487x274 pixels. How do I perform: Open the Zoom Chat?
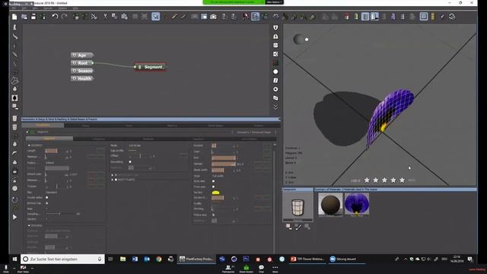click(x=261, y=269)
